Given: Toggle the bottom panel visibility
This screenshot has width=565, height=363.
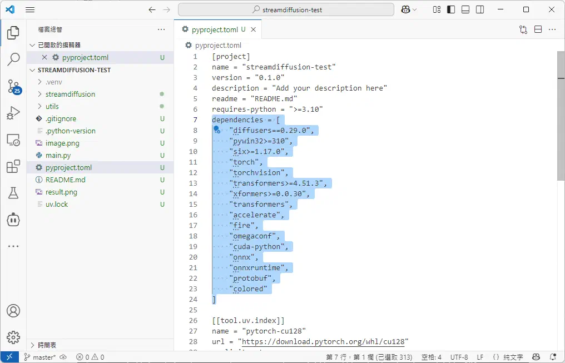Looking at the screenshot, I should pyautogui.click(x=466, y=9).
